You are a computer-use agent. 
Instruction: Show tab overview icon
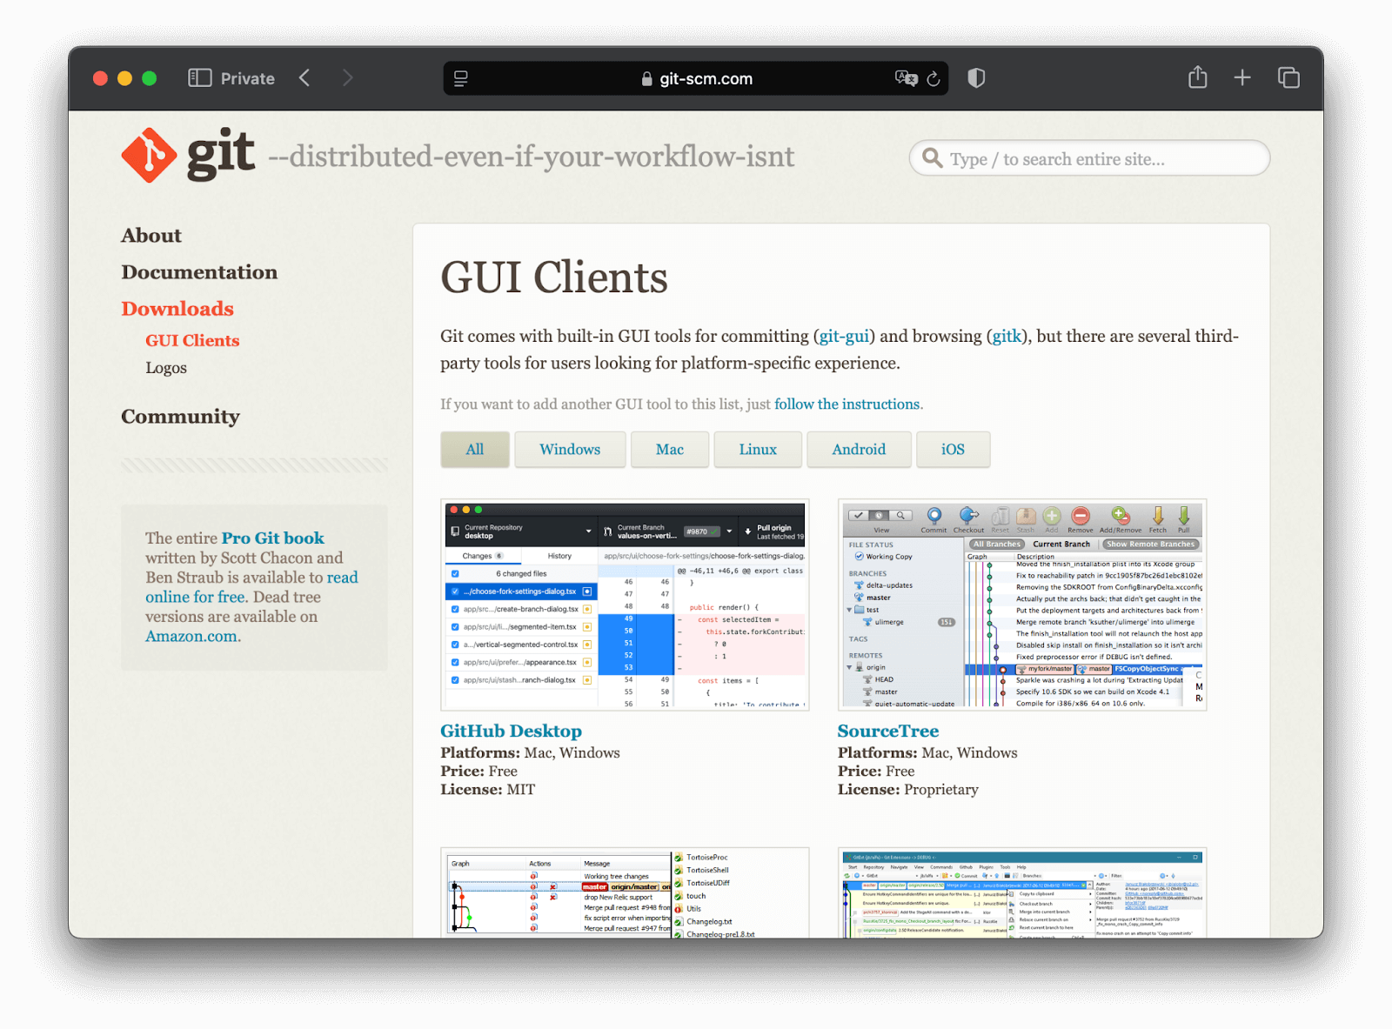1288,78
